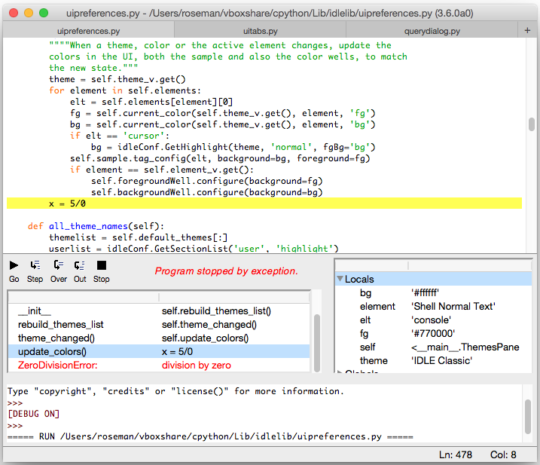Viewport: 540px width, 465px height.
Task: Click the Step debugger icon
Action: [x=35, y=265]
